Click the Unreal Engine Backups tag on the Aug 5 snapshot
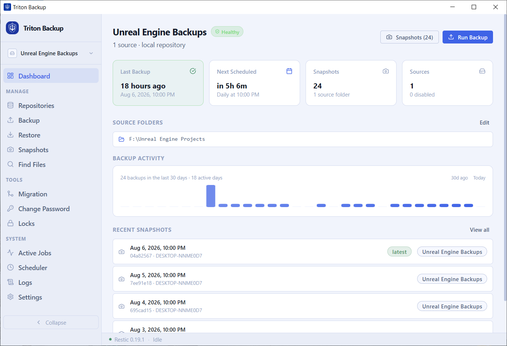The height and width of the screenshot is (346, 507). point(452,279)
